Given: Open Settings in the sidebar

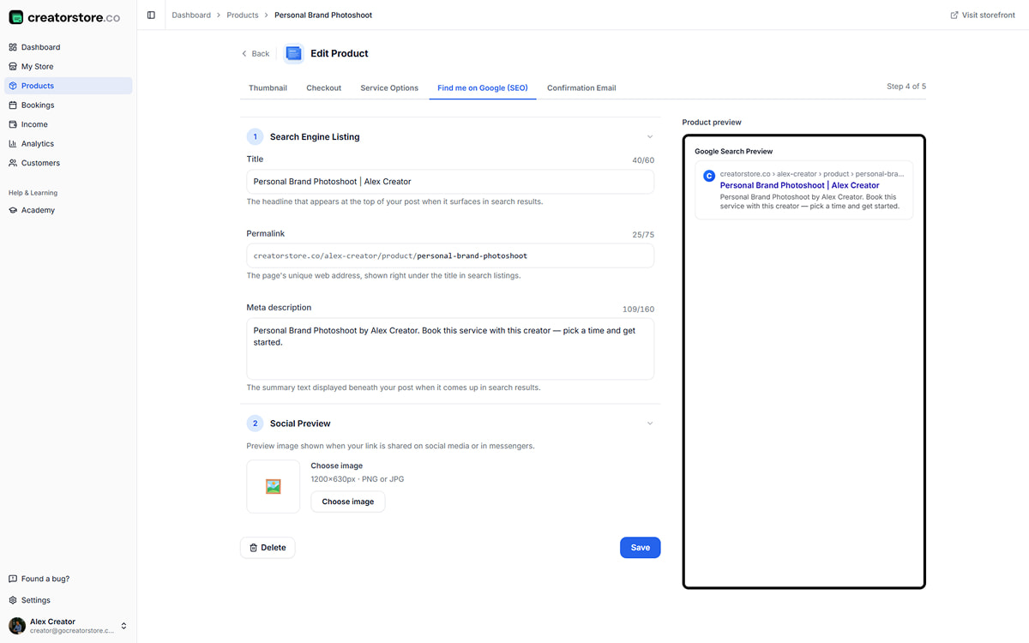Looking at the screenshot, I should coord(69,600).
